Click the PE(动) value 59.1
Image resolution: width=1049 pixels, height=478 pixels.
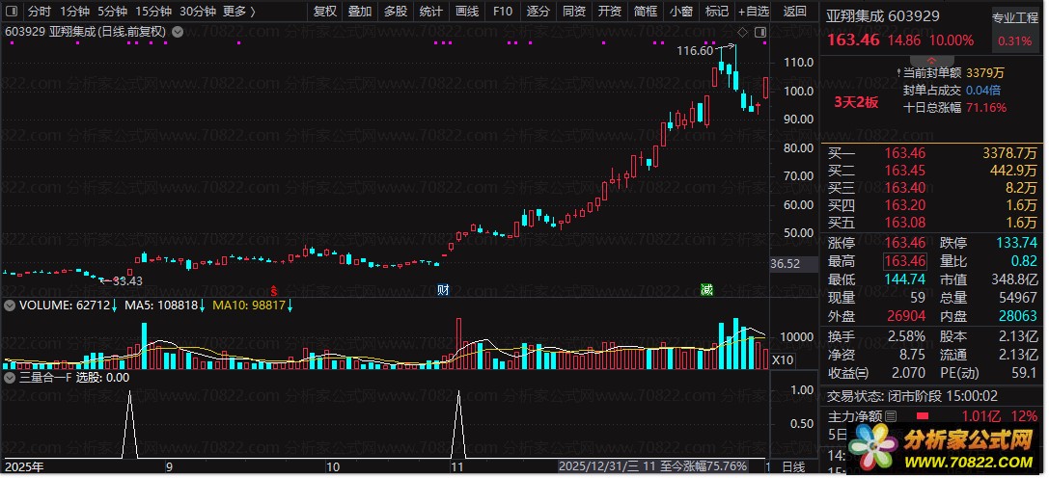(1024, 373)
